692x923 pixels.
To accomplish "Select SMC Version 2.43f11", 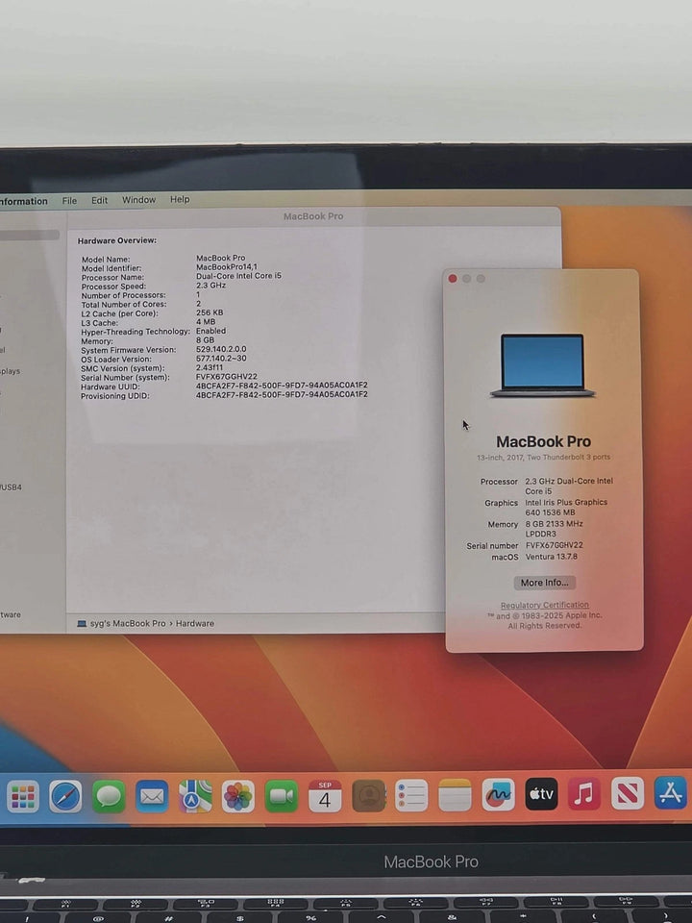I will (210, 367).
